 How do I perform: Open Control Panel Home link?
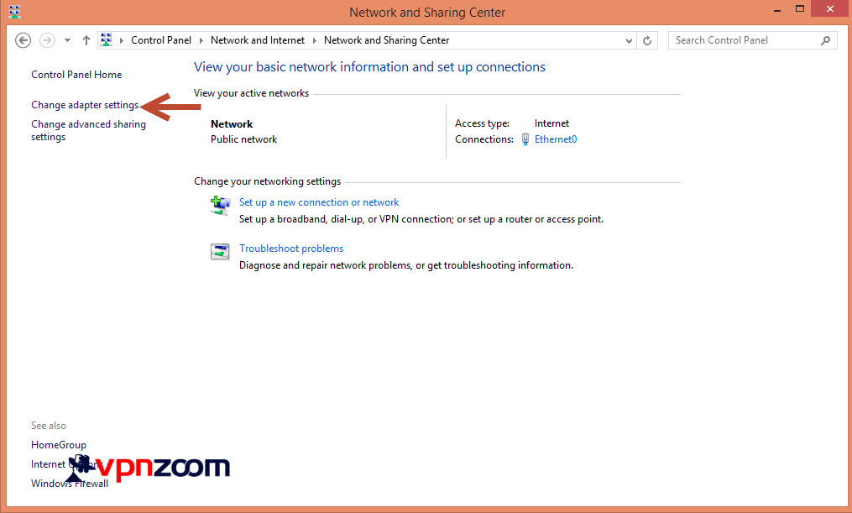click(x=76, y=75)
